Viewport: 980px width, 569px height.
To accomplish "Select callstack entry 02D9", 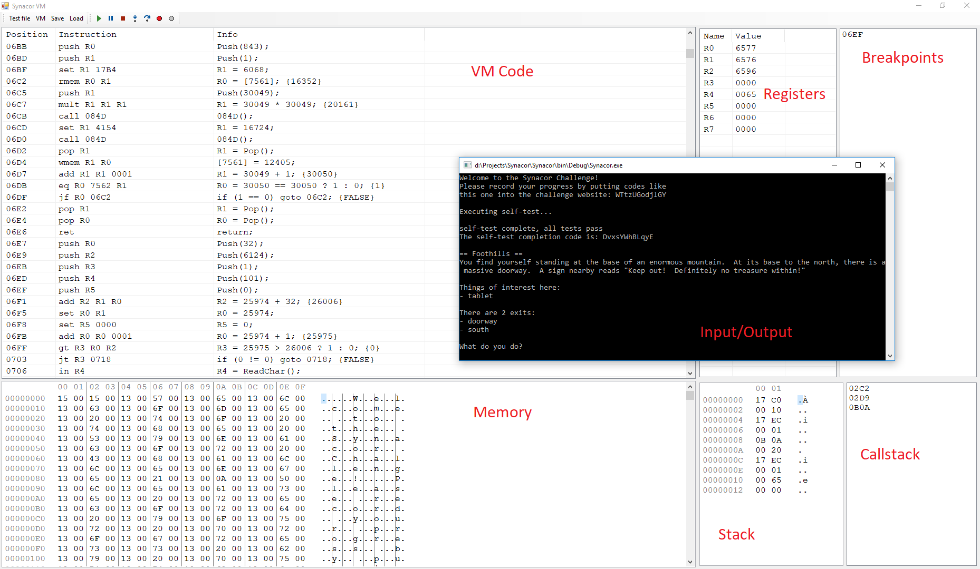I will click(859, 398).
